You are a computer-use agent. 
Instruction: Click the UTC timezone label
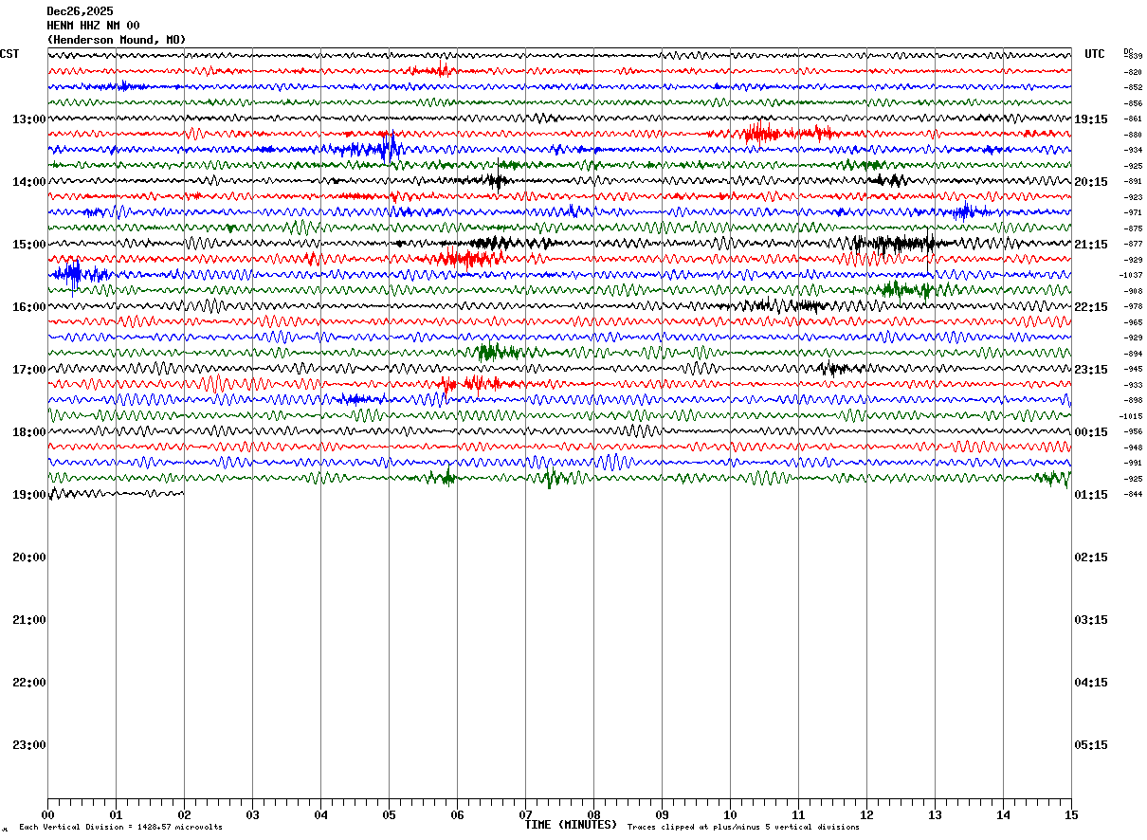click(1095, 54)
